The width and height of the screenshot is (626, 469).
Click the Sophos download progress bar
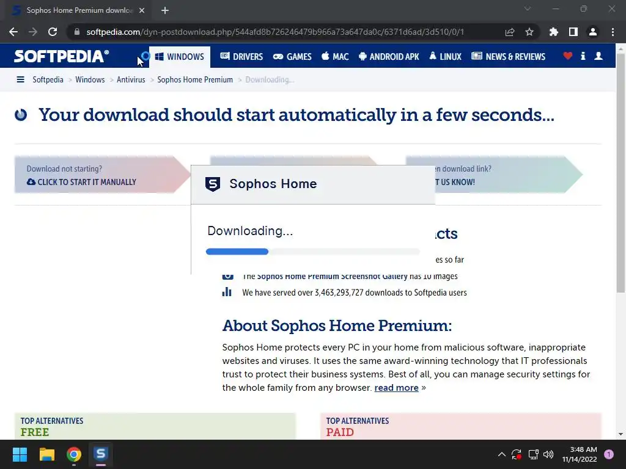point(312,252)
